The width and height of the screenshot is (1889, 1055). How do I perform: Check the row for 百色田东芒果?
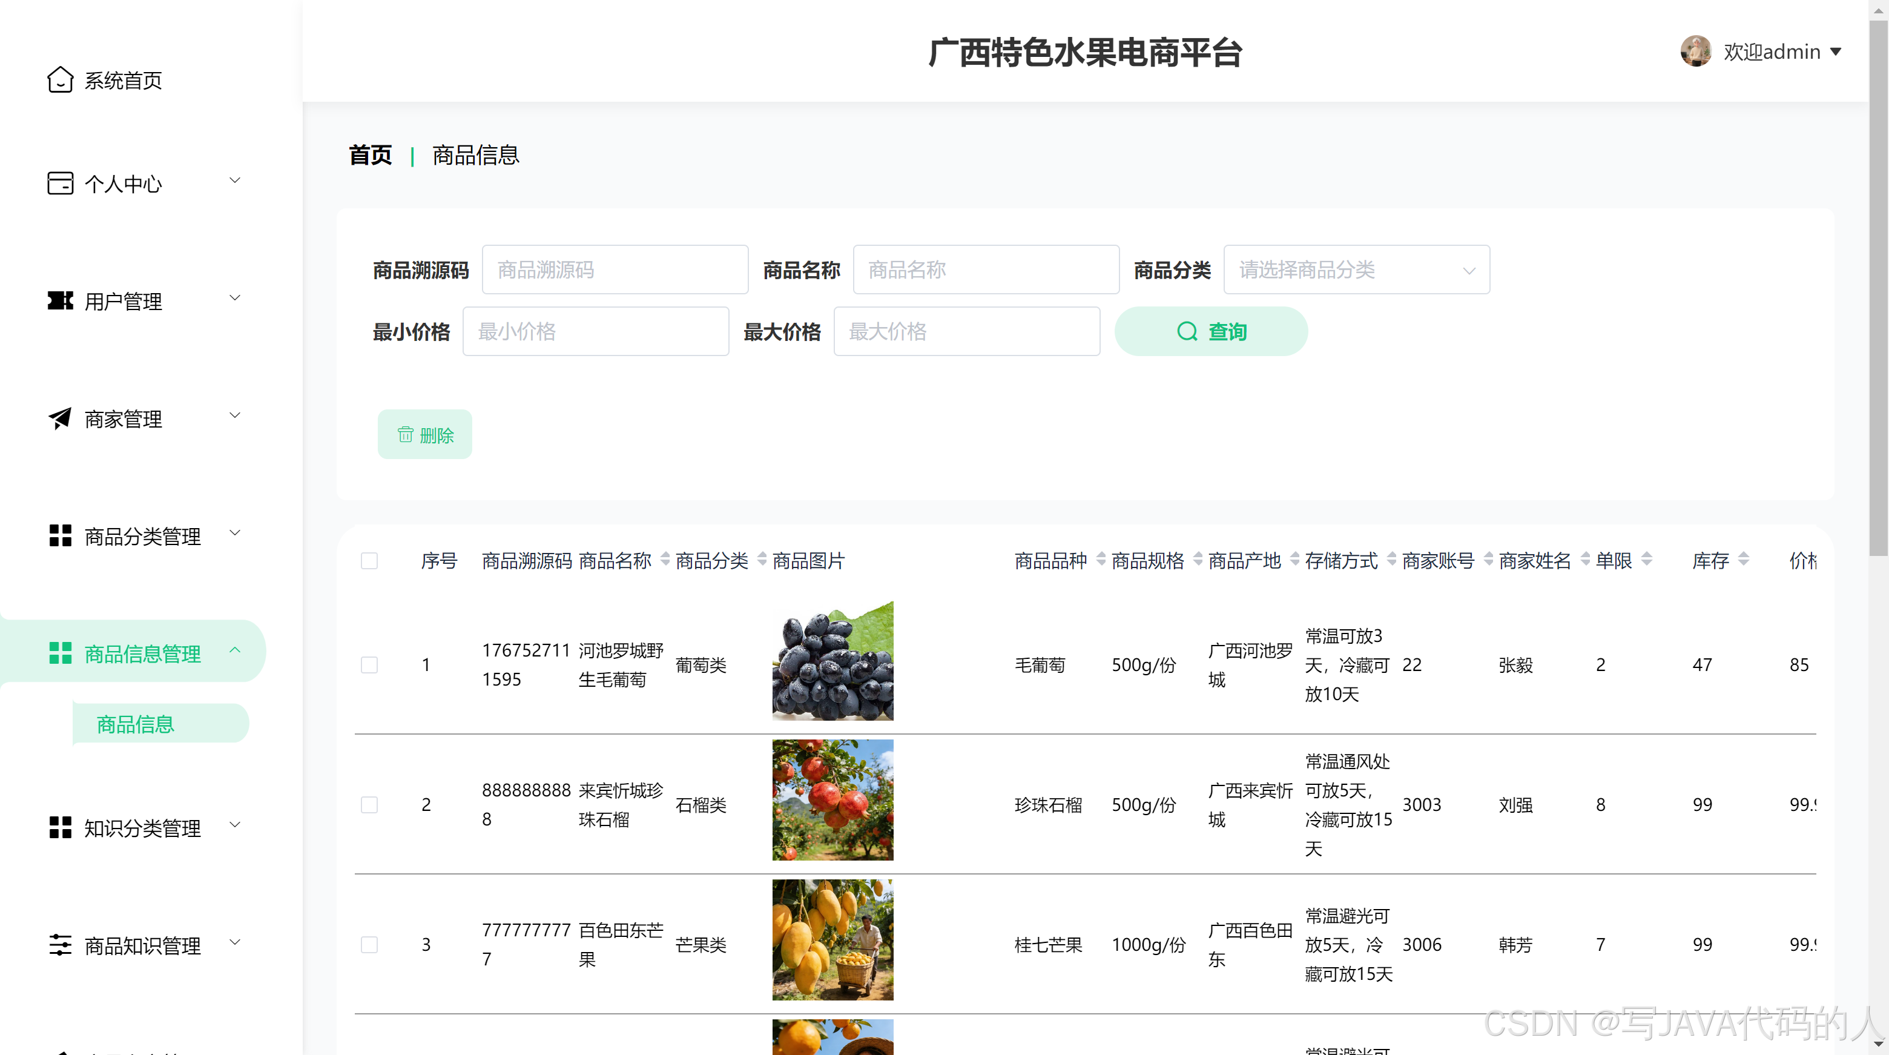tap(369, 944)
